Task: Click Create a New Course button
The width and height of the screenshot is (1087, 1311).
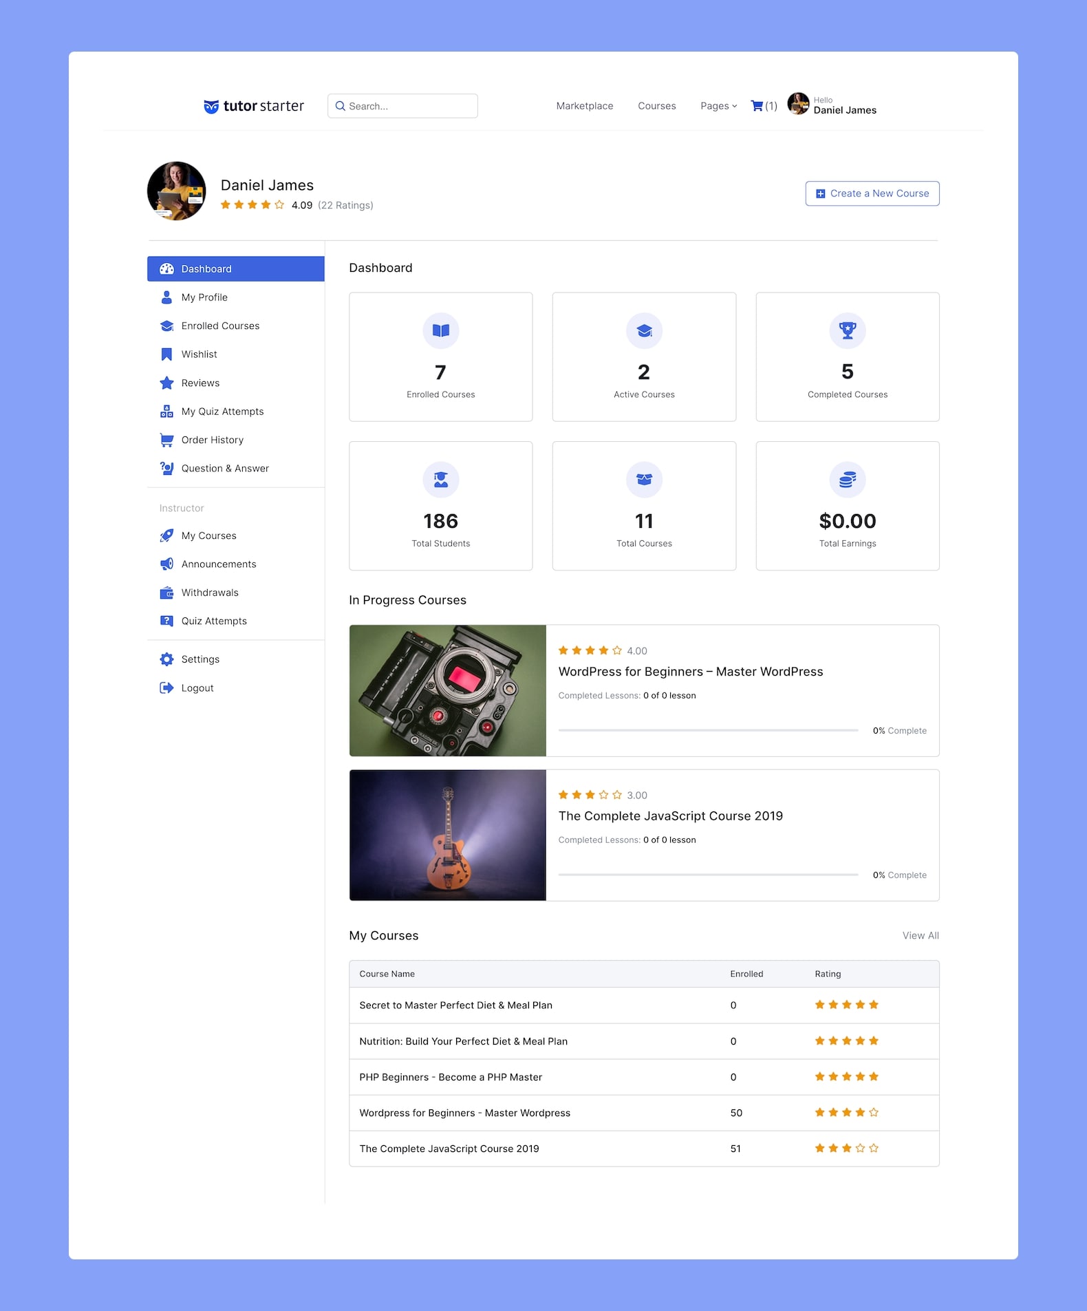Action: click(x=872, y=193)
